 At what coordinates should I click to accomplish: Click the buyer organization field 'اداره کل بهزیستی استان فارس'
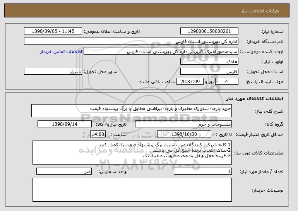(131, 41)
